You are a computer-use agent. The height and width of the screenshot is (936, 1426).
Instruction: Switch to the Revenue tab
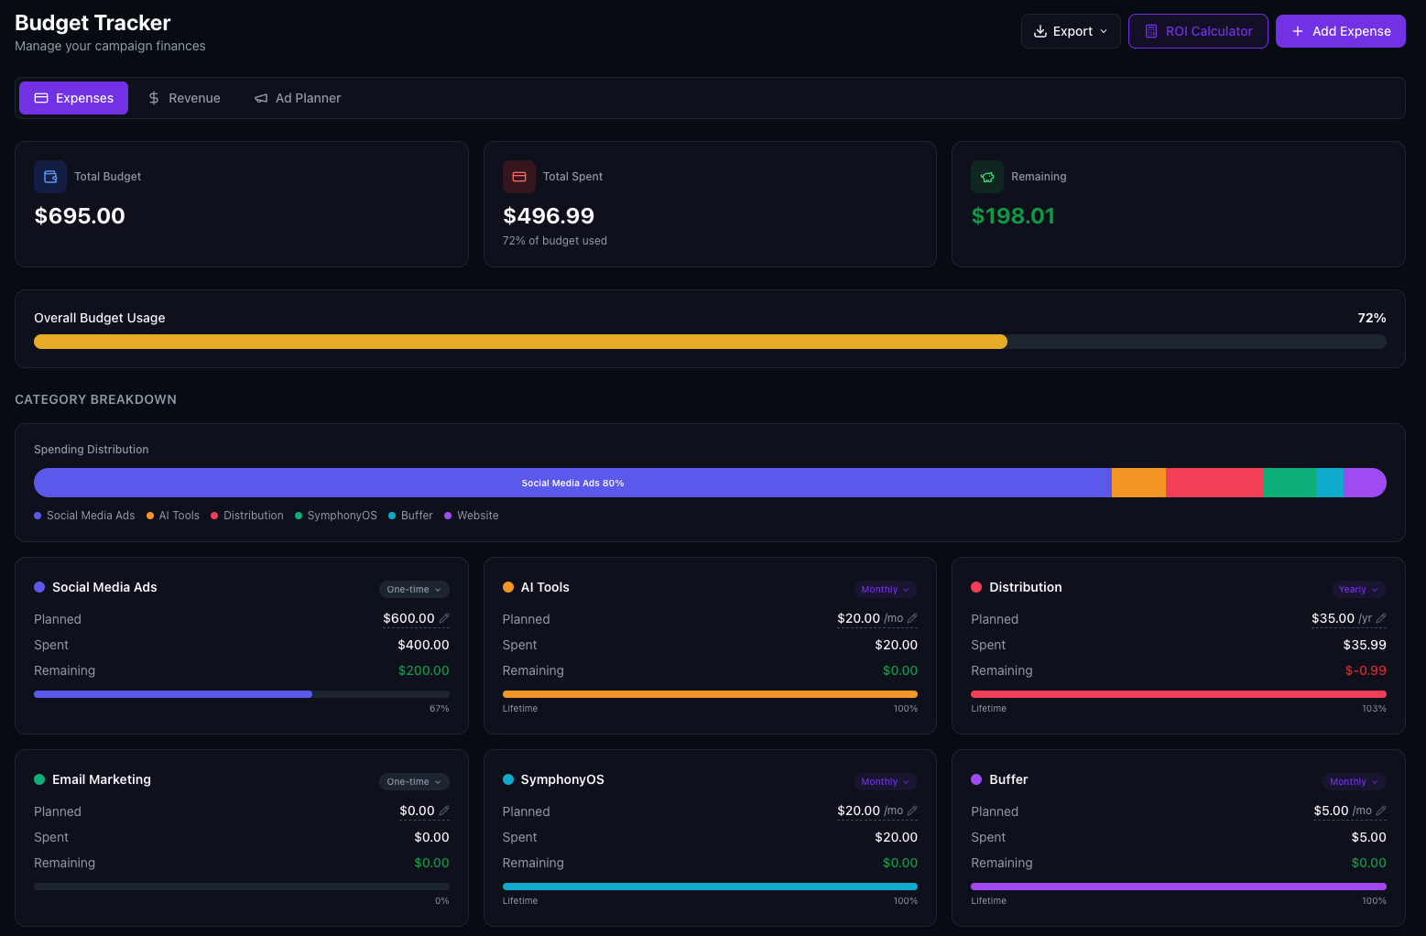184,97
